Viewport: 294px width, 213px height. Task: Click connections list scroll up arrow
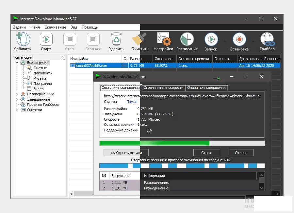click(x=261, y=175)
